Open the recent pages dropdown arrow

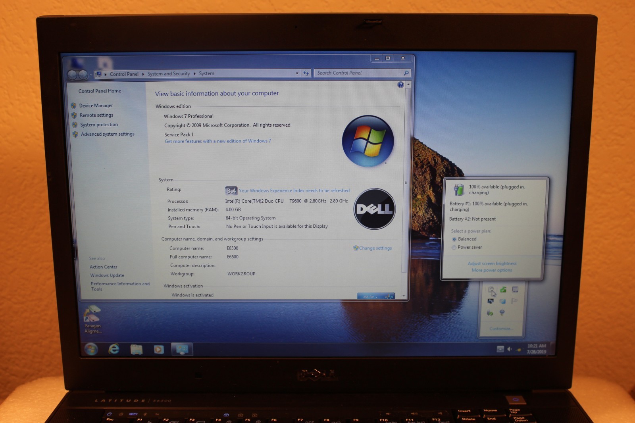tap(91, 75)
